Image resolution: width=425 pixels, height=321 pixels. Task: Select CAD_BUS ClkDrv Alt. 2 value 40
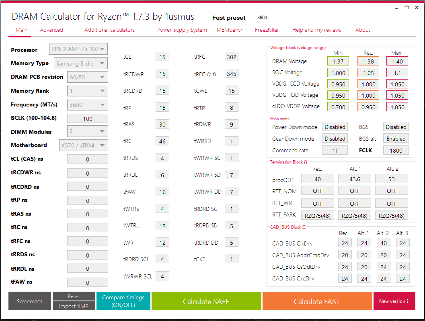click(x=383, y=243)
